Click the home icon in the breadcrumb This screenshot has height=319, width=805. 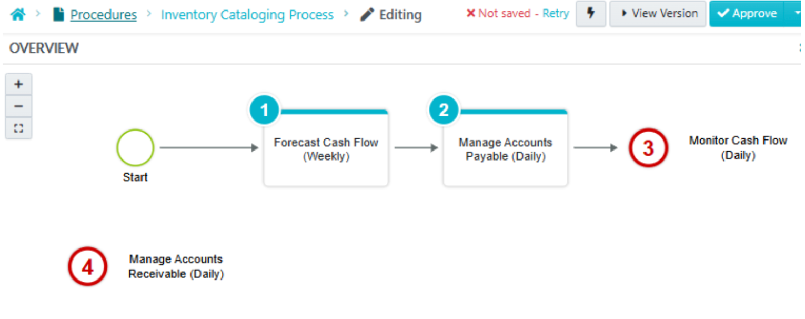coord(17,14)
